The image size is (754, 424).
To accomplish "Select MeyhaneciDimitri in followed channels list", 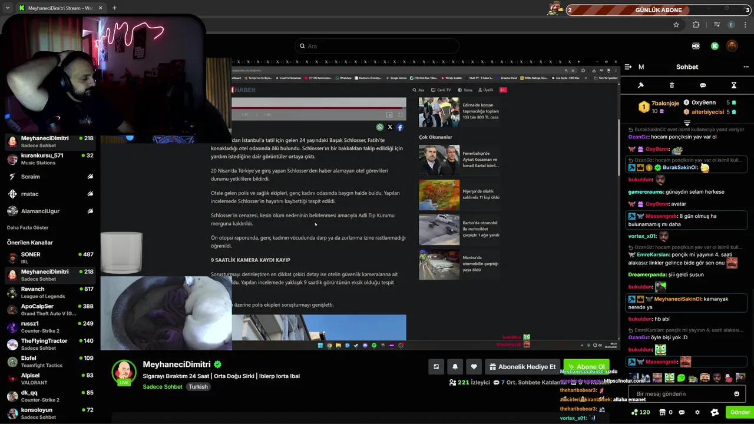I will click(50, 142).
